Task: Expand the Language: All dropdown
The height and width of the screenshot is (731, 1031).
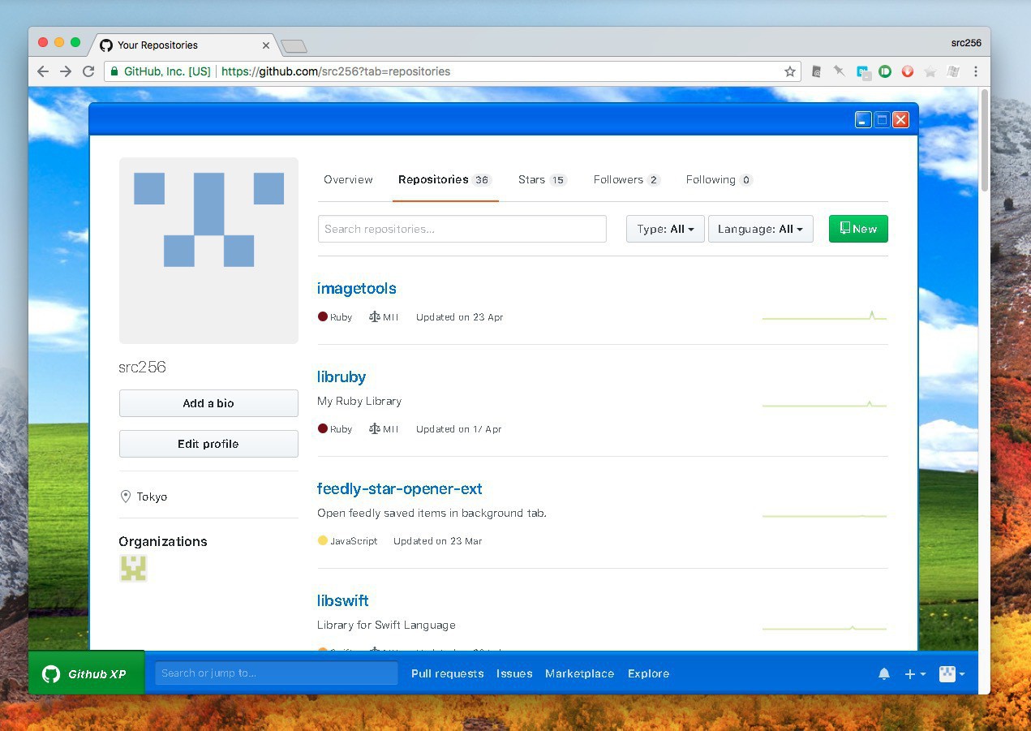Action: pyautogui.click(x=760, y=229)
